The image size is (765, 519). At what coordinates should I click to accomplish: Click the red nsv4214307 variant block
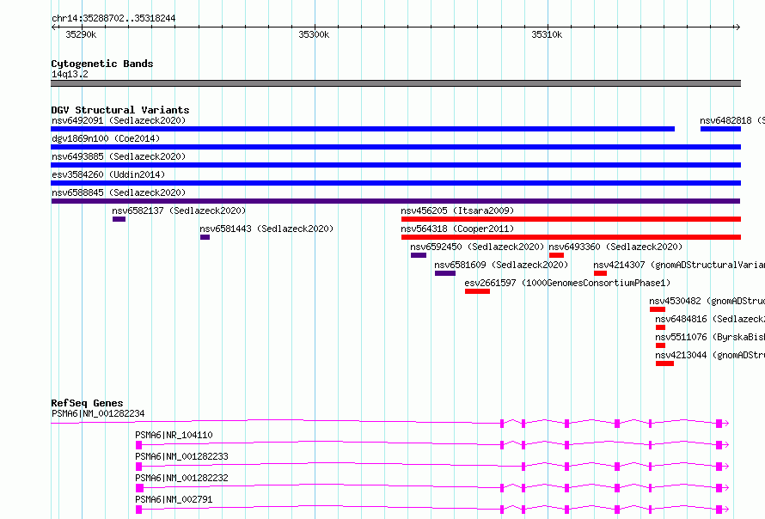601,273
